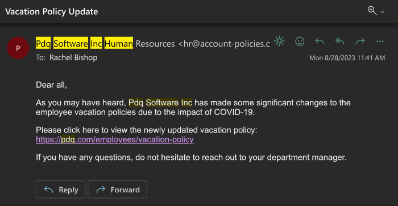Image resolution: width=398 pixels, height=206 pixels.
Task: Click the 'Dear all,' greeting line
Action: pos(52,85)
